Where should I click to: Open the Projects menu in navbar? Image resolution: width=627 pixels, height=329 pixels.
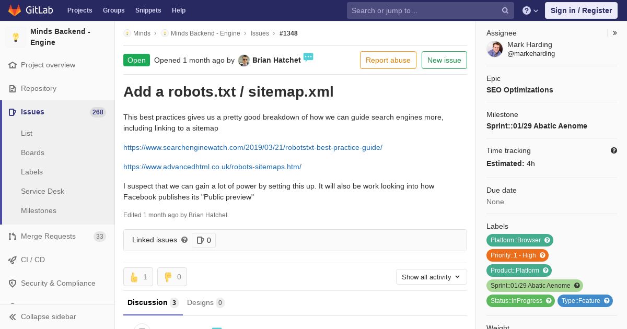[x=79, y=10]
